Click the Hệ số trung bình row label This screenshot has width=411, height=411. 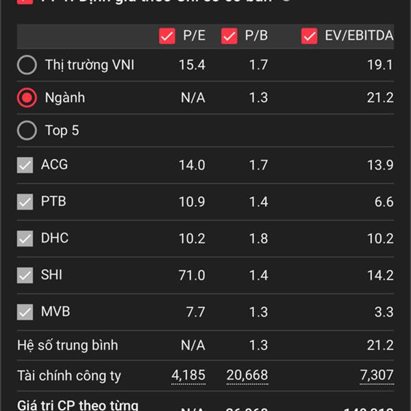pos(68,345)
